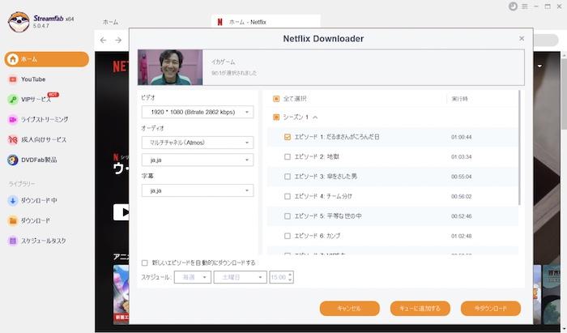
Task: Click the StreamFab sloth logo
Action: [x=19, y=22]
